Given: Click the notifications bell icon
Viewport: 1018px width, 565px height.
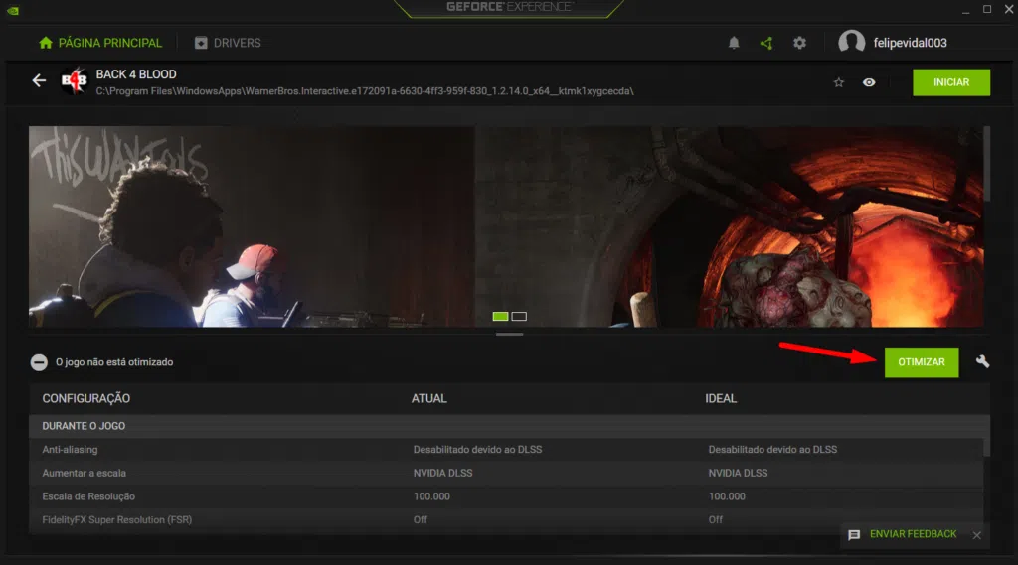Looking at the screenshot, I should [x=734, y=43].
